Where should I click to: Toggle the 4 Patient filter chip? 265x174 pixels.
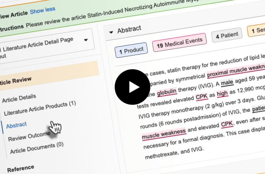pos(227,35)
